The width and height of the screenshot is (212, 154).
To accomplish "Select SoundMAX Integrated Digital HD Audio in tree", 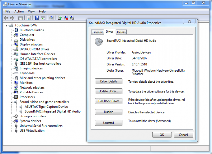I will (x=53, y=111).
